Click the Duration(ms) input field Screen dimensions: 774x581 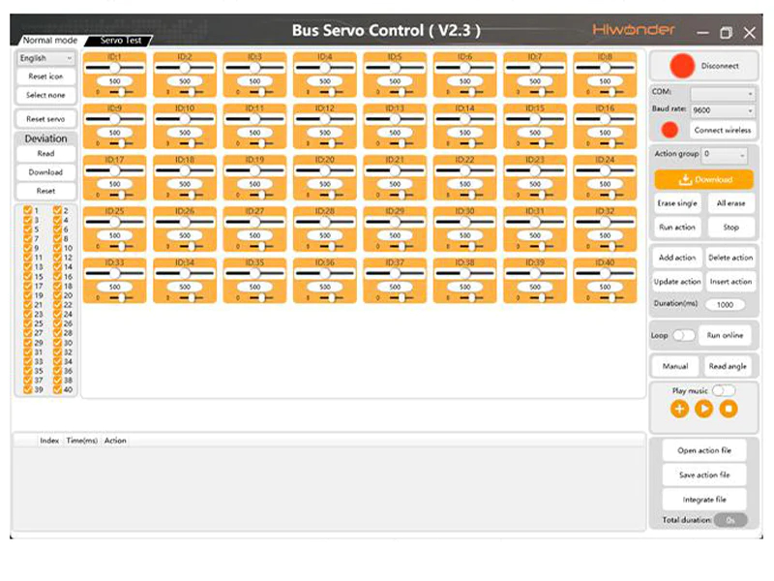pos(724,304)
